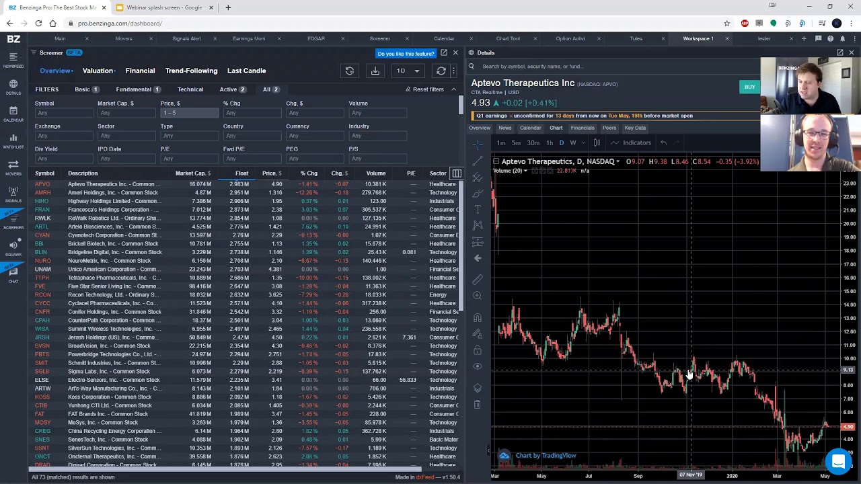This screenshot has height=484, width=861.
Task: Open the Calendar sidebar icon
Action: (13, 114)
